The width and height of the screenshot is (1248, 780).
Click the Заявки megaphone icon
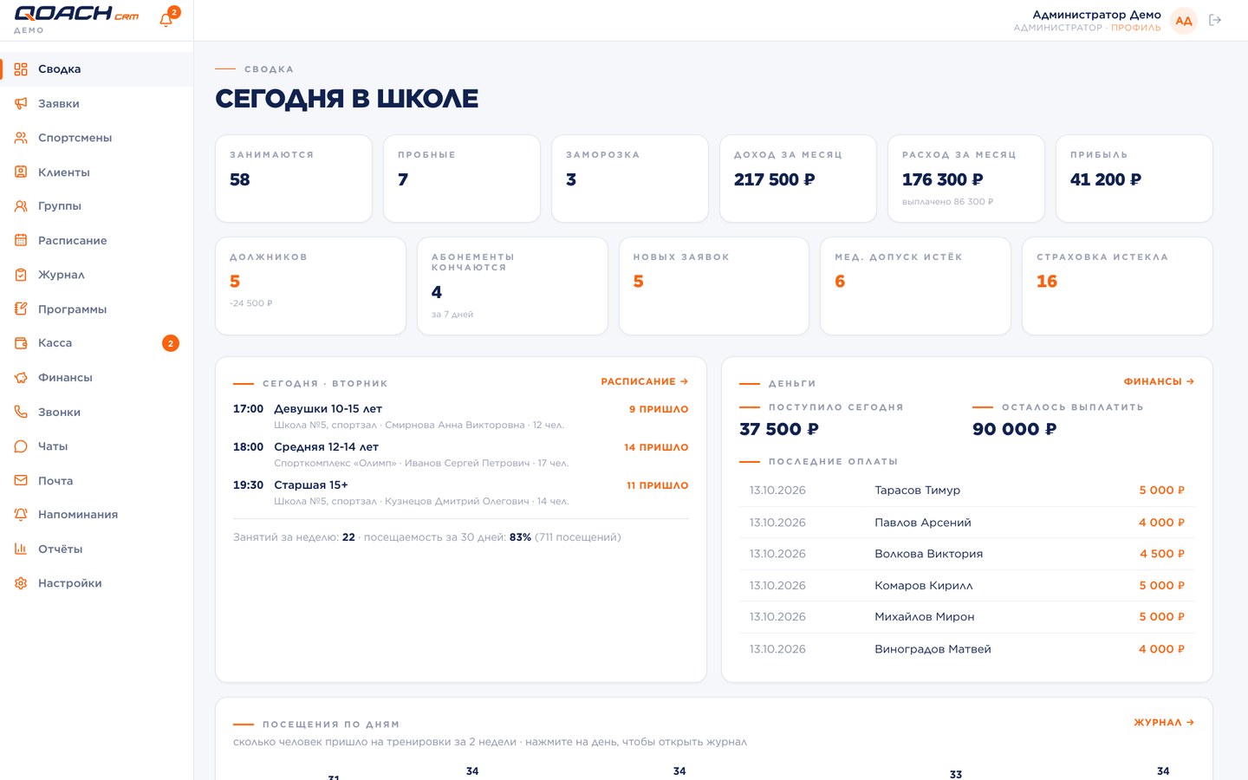pos(21,103)
